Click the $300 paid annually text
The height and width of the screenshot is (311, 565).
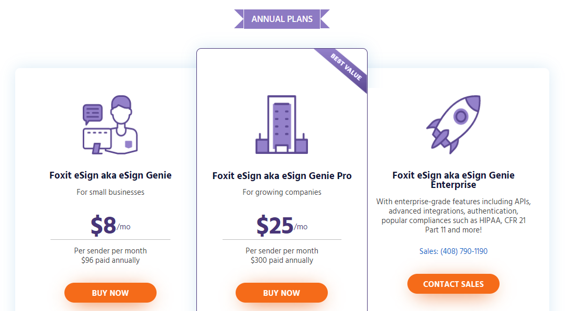coord(281,260)
